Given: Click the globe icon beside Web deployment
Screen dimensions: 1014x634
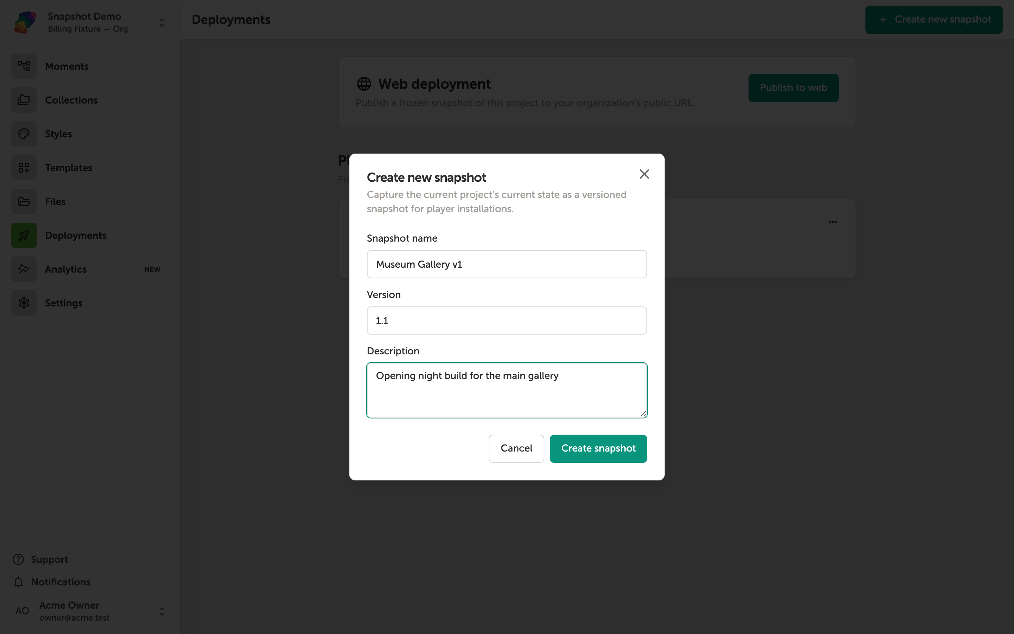Looking at the screenshot, I should pyautogui.click(x=364, y=84).
